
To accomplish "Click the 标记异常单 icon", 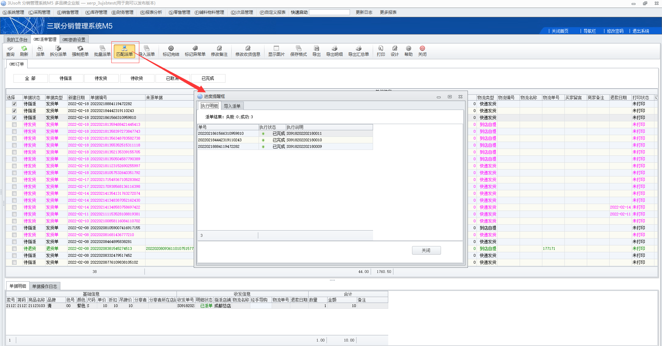I will [195, 51].
